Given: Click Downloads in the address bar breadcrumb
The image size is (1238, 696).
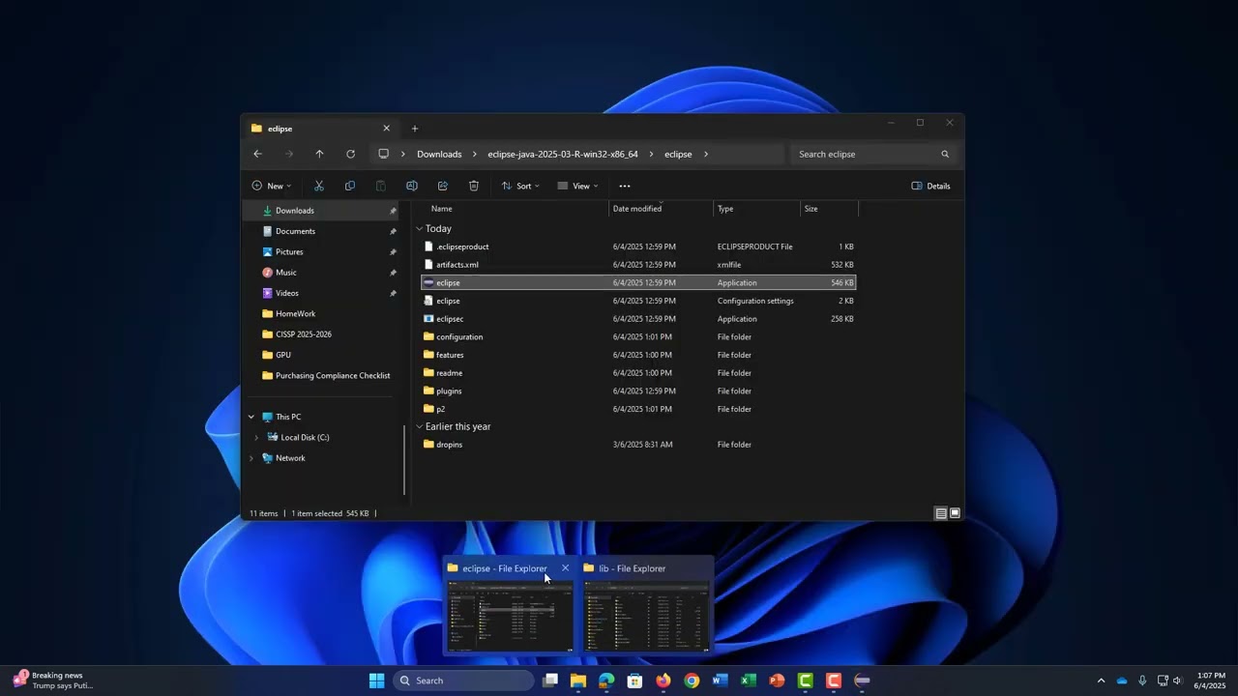Looking at the screenshot, I should click(439, 154).
